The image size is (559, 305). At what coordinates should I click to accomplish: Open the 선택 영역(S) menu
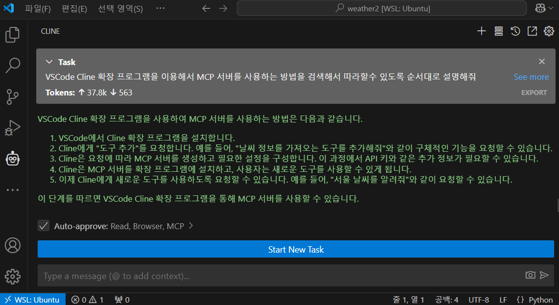click(x=120, y=8)
